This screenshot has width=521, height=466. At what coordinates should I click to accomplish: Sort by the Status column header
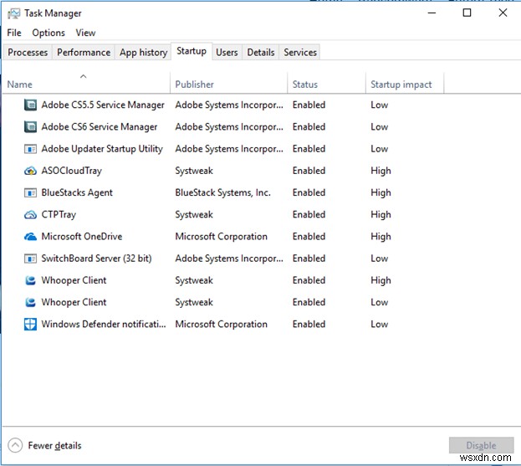[x=326, y=83]
